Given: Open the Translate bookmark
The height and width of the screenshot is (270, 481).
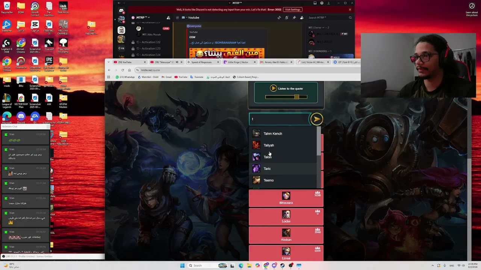Looking at the screenshot, I should 197,77.
